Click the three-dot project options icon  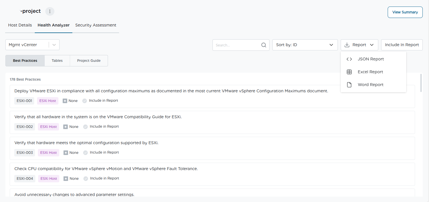click(50, 11)
